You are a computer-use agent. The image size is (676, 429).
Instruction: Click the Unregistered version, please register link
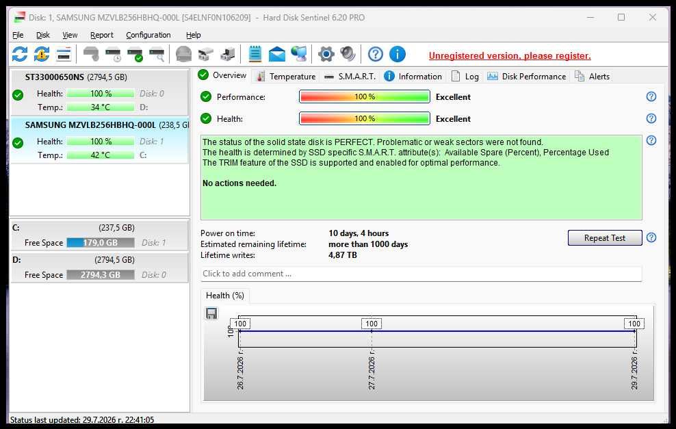point(510,55)
